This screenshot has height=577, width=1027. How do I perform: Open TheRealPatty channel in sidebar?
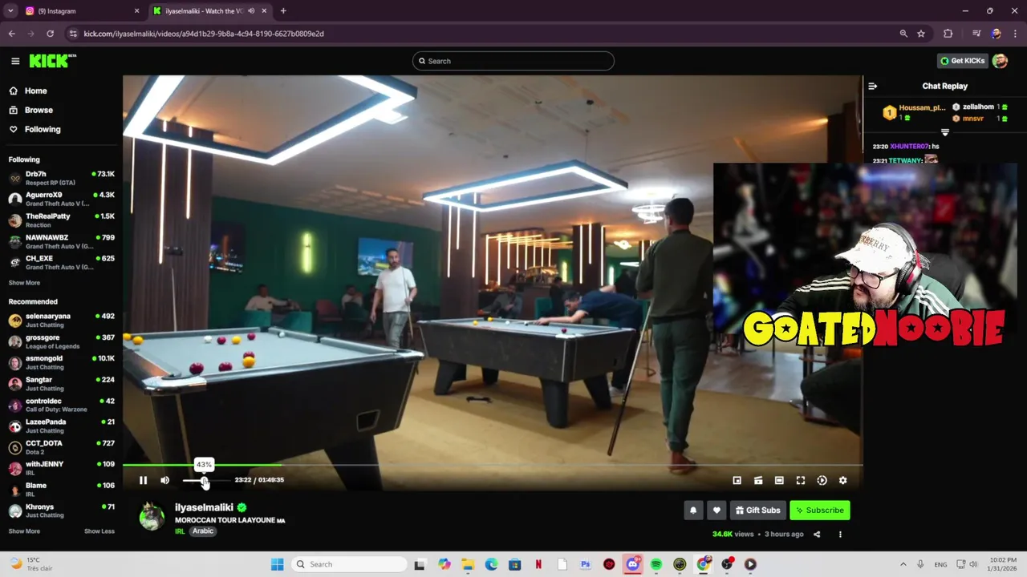click(x=61, y=220)
